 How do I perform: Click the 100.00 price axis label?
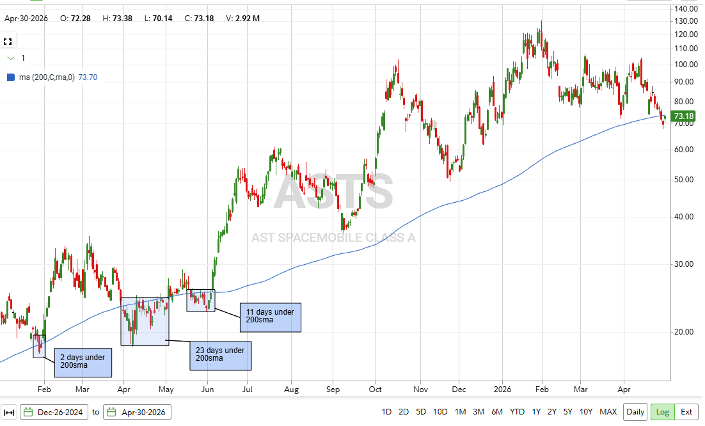point(686,64)
